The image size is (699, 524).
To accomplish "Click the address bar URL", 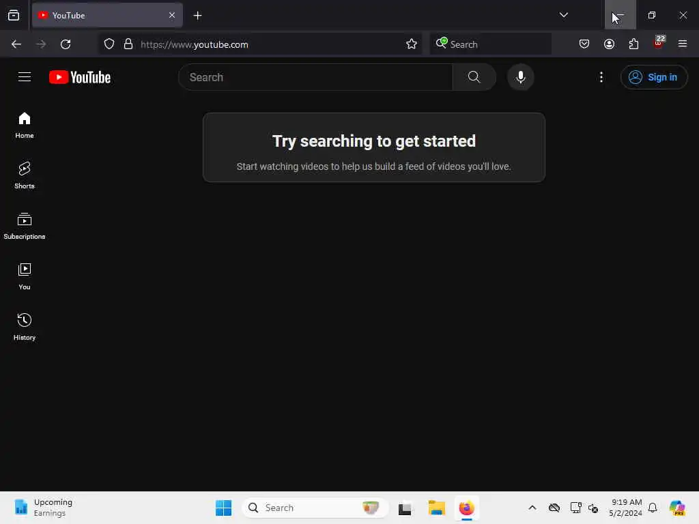I will click(195, 44).
